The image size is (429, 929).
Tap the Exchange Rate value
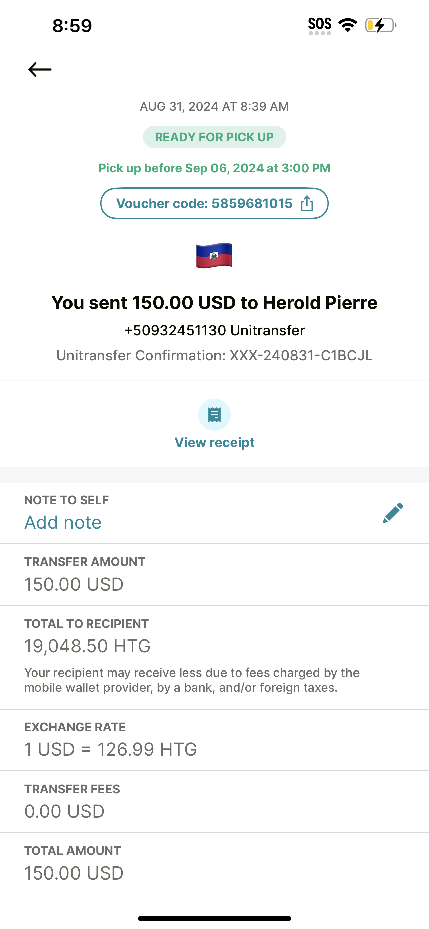click(111, 749)
